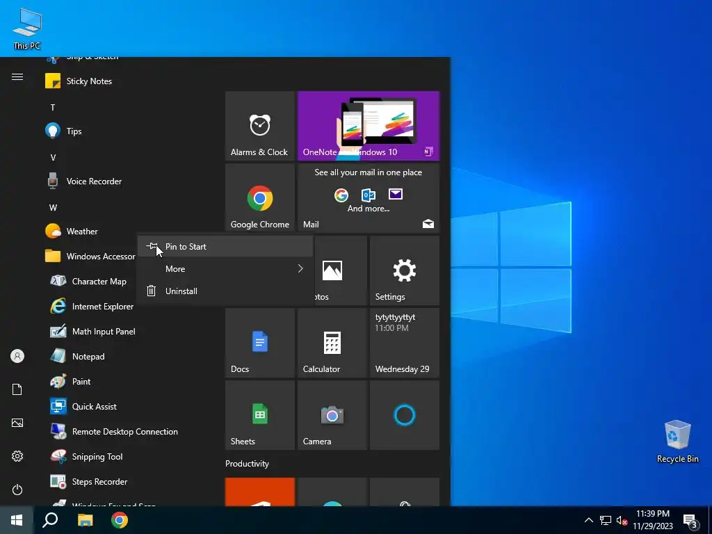Launch the Snipping Tool
This screenshot has width=712, height=534.
click(129, 456)
